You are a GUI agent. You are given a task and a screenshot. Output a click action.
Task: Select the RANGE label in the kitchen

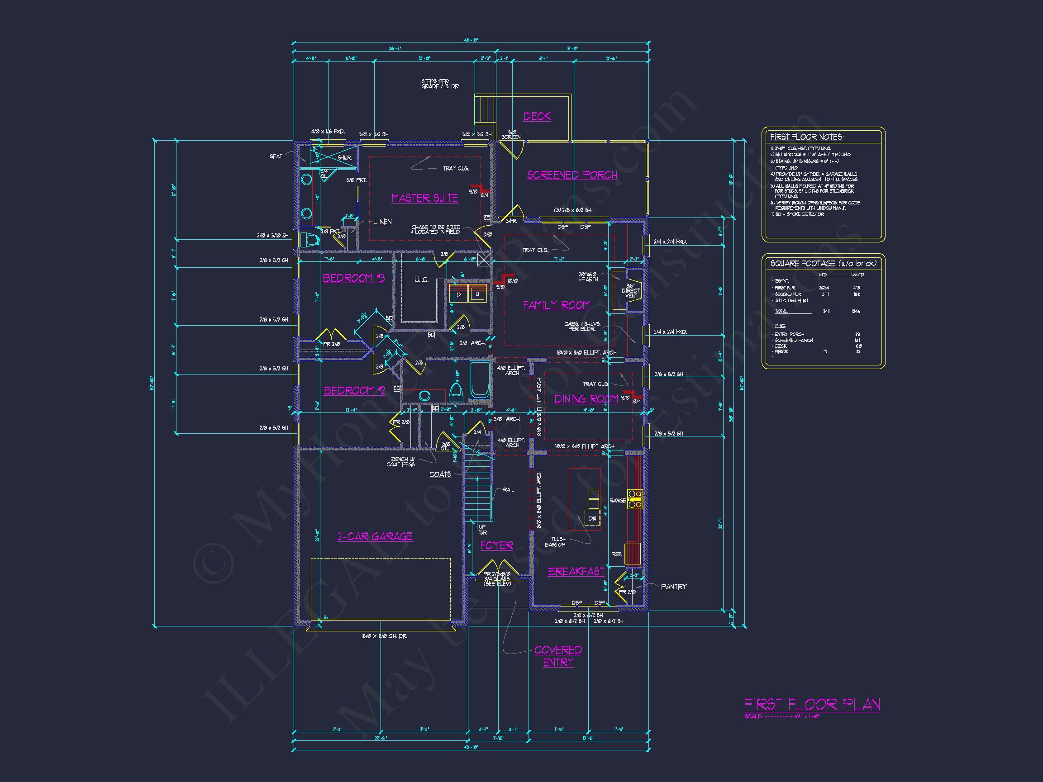pos(617,501)
